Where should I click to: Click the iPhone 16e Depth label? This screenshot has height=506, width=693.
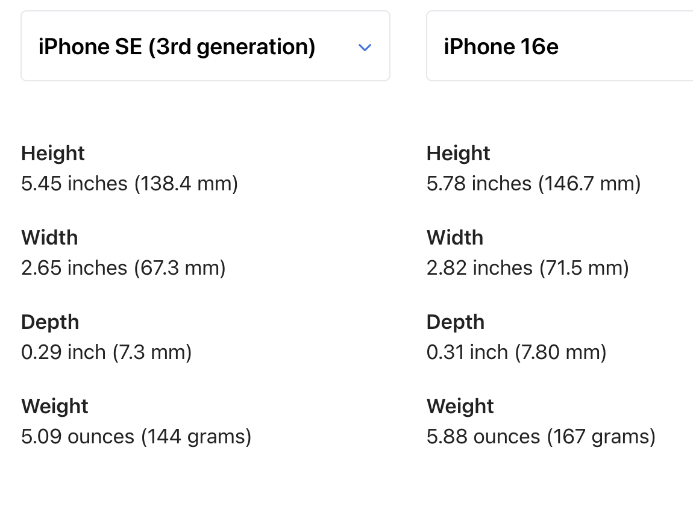(456, 322)
